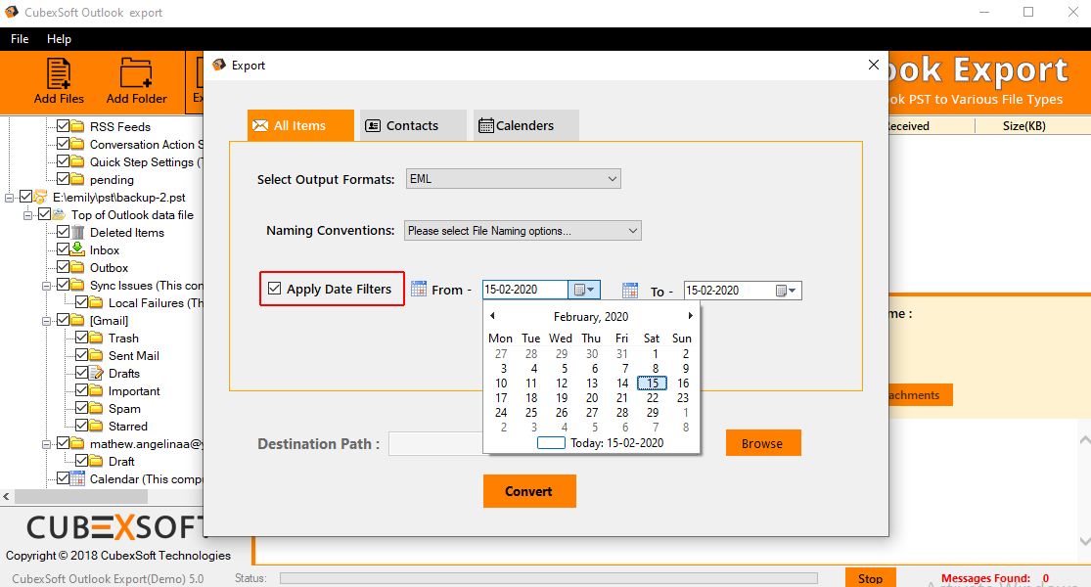Click the calendar icon beside To label
Screen dimensions: 1091x587
click(630, 291)
